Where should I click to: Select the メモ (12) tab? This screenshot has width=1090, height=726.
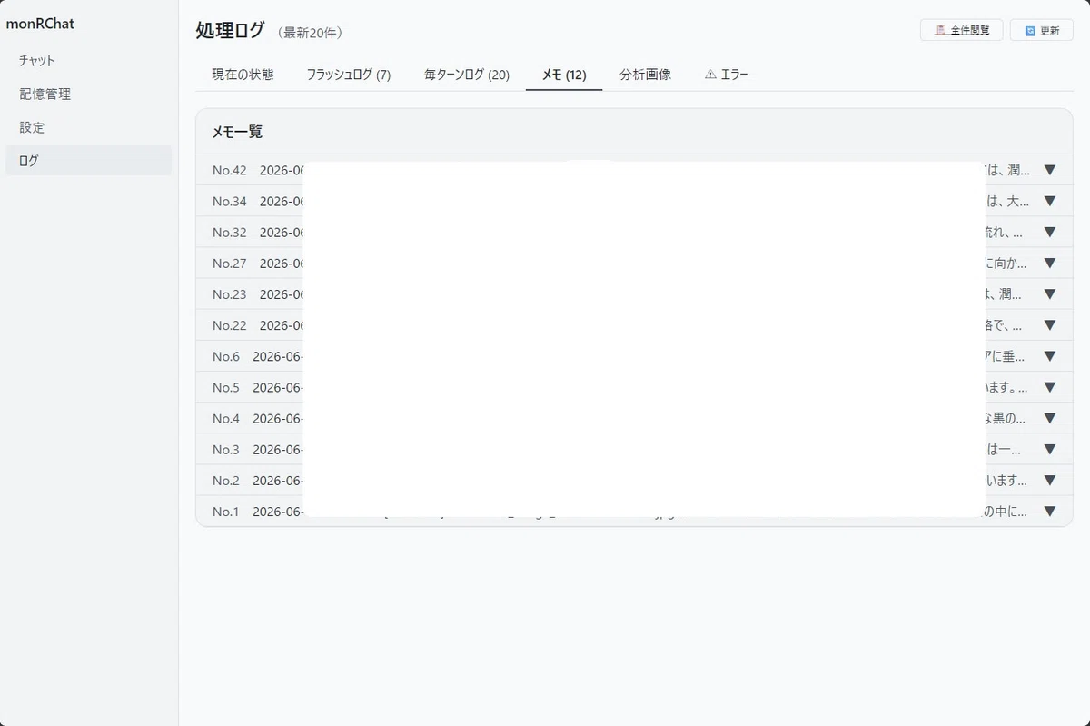click(x=564, y=75)
